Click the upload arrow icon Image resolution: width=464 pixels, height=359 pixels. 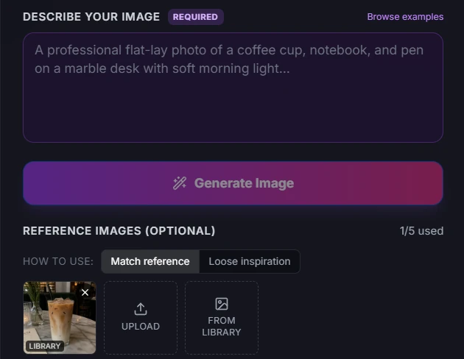[141, 309]
